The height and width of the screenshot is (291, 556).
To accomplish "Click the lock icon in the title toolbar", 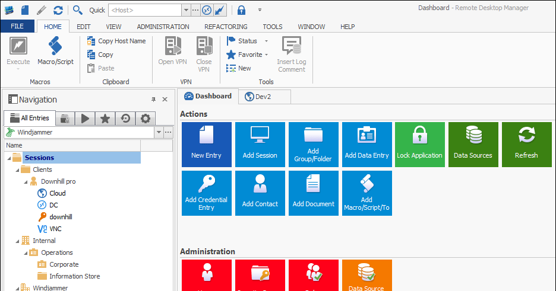I will coord(241,10).
